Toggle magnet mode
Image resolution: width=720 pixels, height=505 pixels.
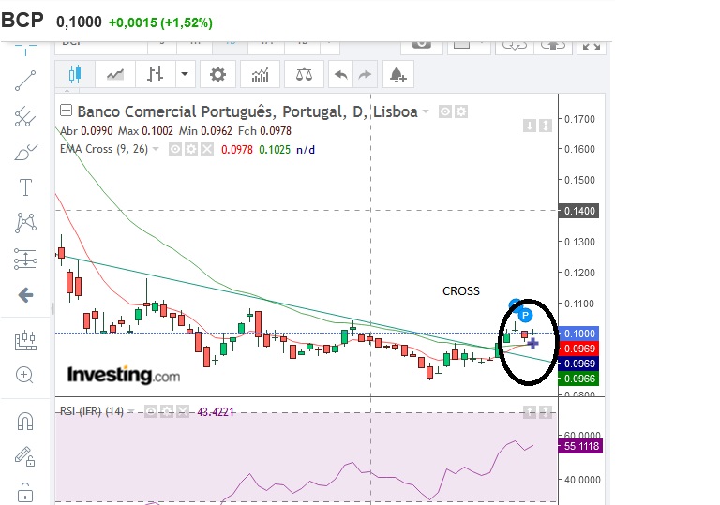(x=25, y=421)
